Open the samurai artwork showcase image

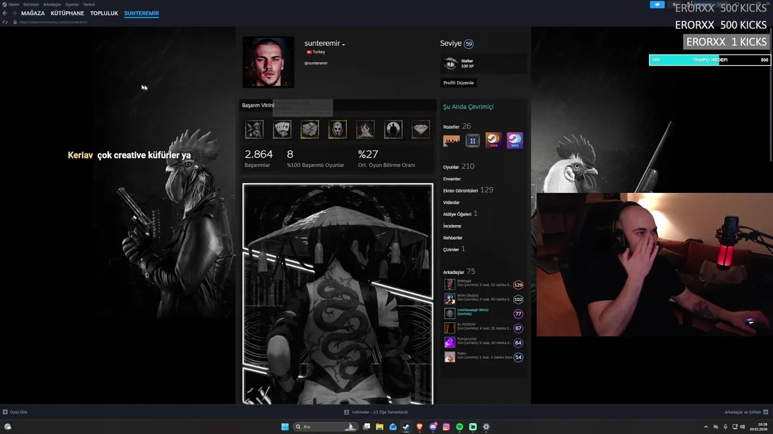point(338,294)
